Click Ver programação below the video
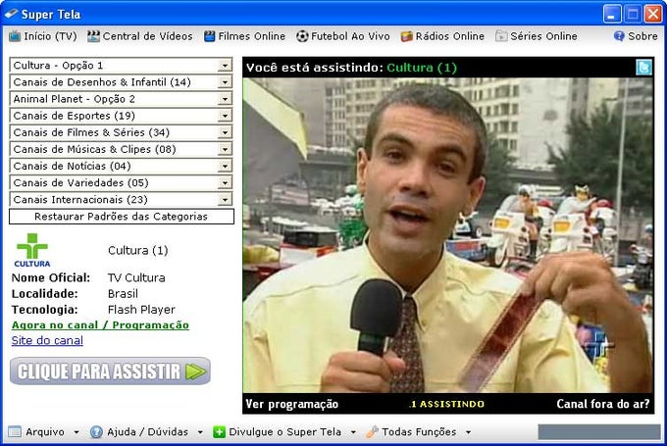The height and width of the screenshot is (446, 667). pos(292,404)
